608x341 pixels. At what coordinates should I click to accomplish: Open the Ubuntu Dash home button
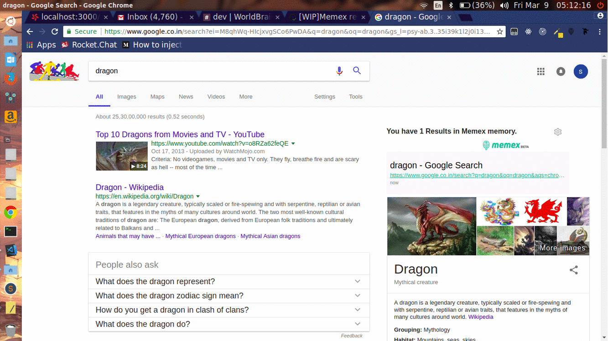click(10, 21)
